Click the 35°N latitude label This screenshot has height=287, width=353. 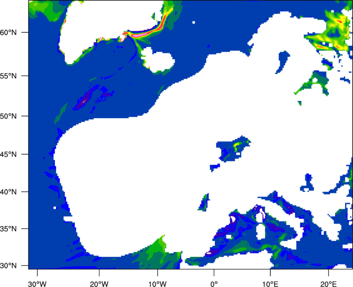click(8, 229)
